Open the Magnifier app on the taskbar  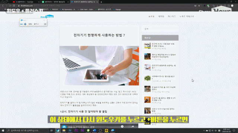point(112,130)
